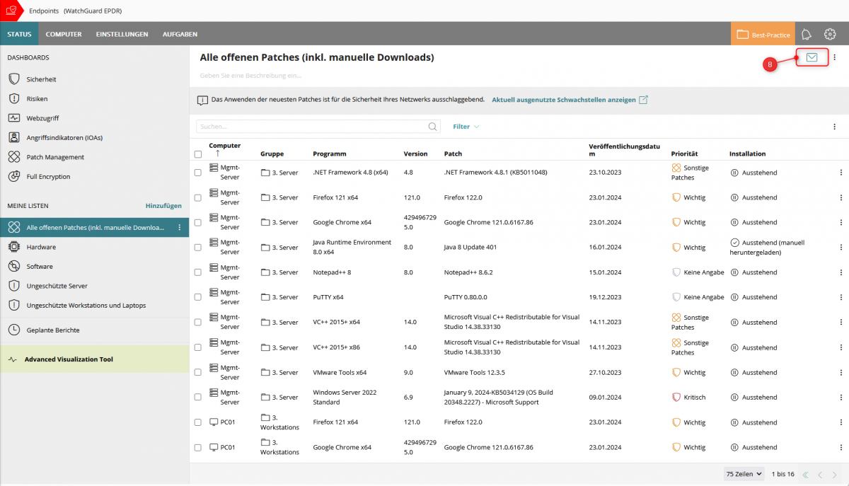
Task: Open link Aktuell ausgenutzte Schwachstellen anzeigen
Action: [x=562, y=100]
